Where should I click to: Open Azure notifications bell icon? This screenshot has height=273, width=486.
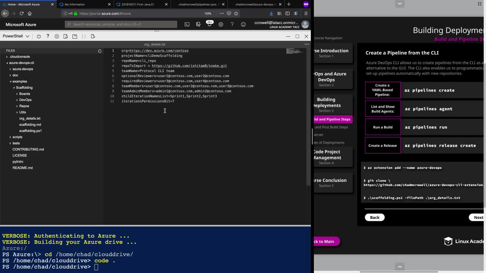(209, 24)
